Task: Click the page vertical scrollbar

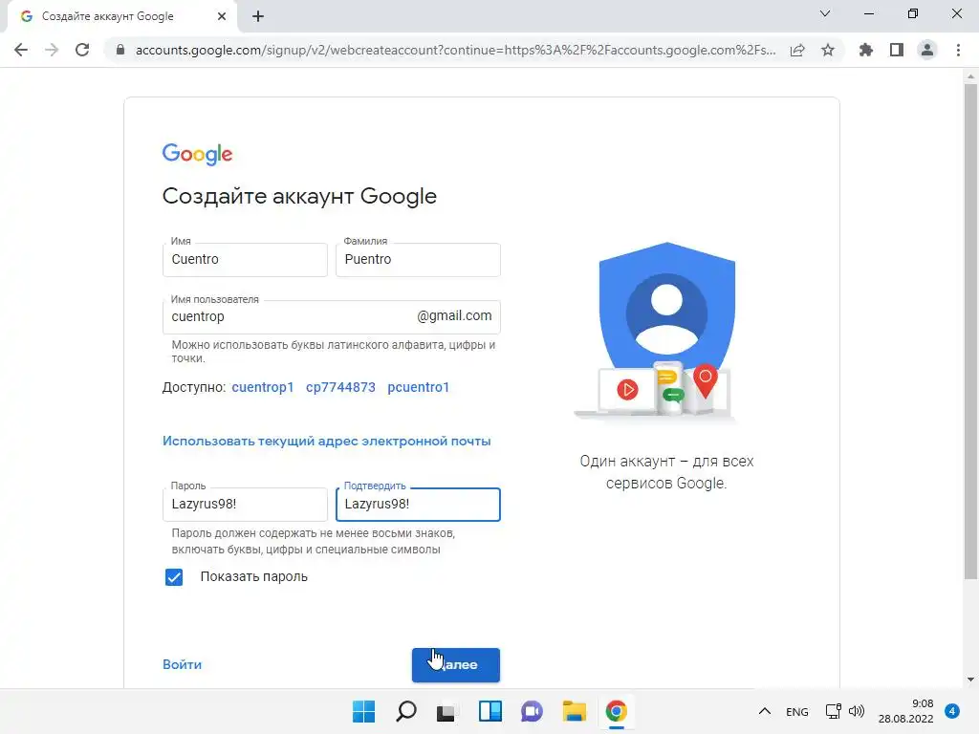Action: coord(970,331)
